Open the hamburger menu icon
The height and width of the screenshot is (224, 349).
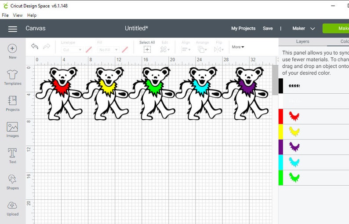pos(13,29)
